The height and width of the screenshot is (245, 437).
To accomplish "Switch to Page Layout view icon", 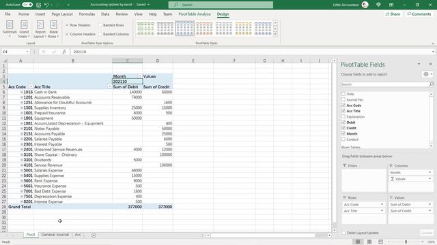I will [x=369, y=242].
